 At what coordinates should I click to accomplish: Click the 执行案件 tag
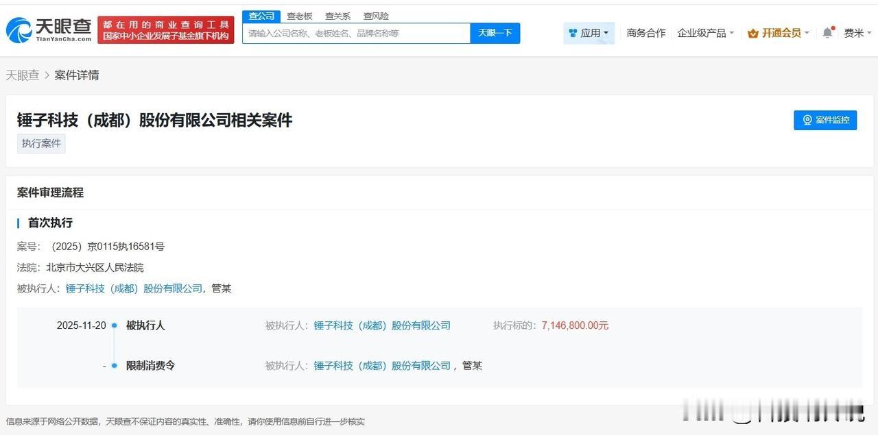coord(41,144)
